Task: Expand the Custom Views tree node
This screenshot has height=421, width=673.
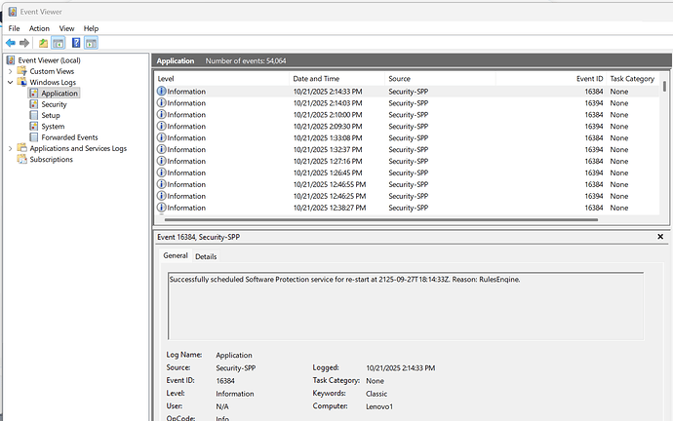Action: (x=11, y=71)
